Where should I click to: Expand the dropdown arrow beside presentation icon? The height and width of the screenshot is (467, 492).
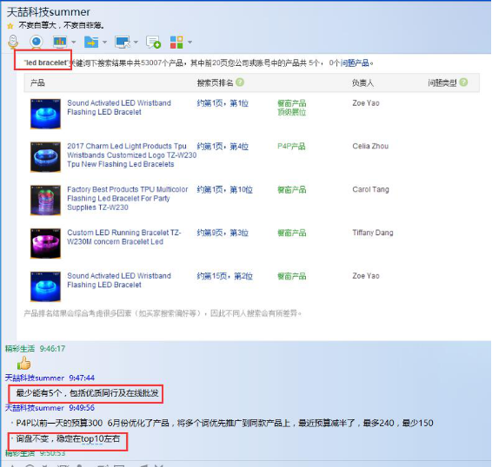point(73,42)
